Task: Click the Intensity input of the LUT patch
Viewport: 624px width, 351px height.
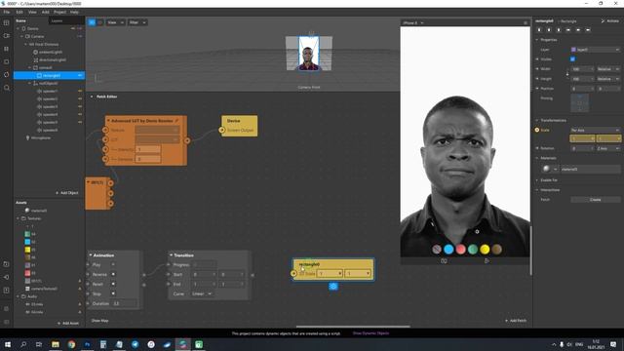Action: [x=147, y=149]
